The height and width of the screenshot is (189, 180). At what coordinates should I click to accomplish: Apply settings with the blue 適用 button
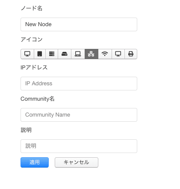coord(35,162)
